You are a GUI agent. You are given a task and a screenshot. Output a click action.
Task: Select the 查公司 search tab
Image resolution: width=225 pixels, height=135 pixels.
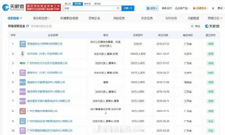68,4
